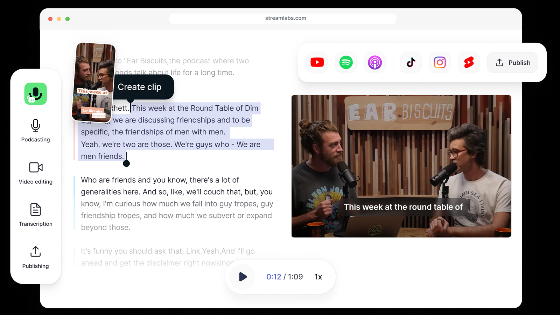The width and height of the screenshot is (560, 315).
Task: Click the Publish button
Action: 512,63
